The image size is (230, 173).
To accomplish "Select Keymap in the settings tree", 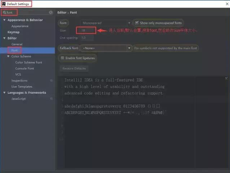I will click(x=14, y=32).
